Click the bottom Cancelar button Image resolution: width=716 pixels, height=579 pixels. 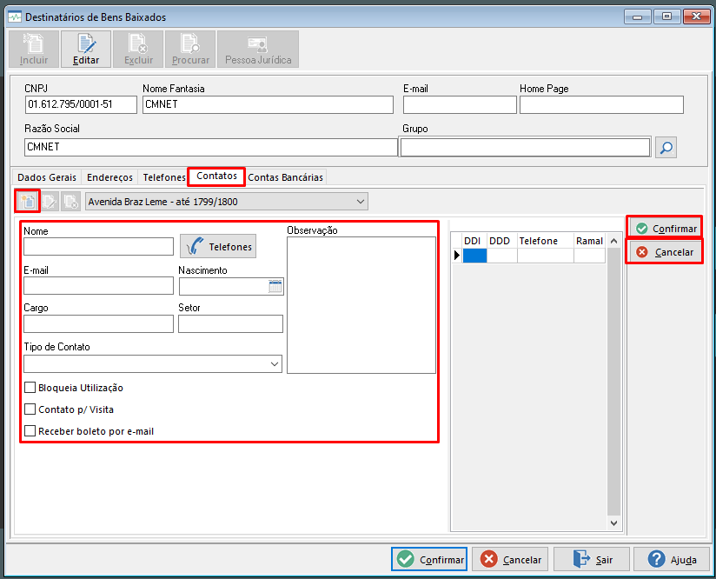(x=510, y=559)
